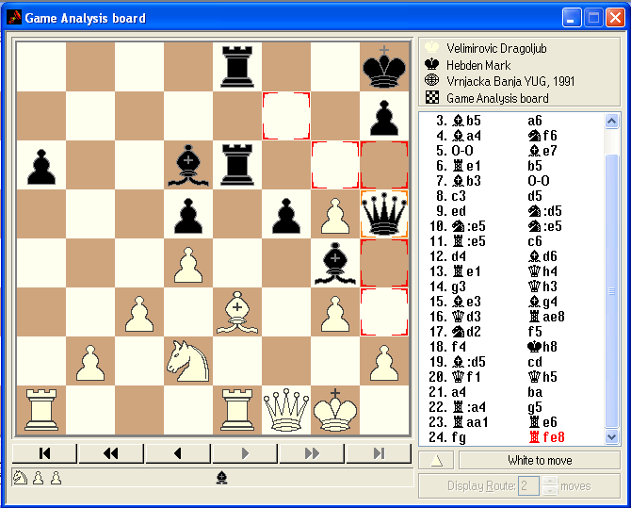This screenshot has width=631, height=508.
Task: Pick the white queen on f1
Action: [286, 409]
